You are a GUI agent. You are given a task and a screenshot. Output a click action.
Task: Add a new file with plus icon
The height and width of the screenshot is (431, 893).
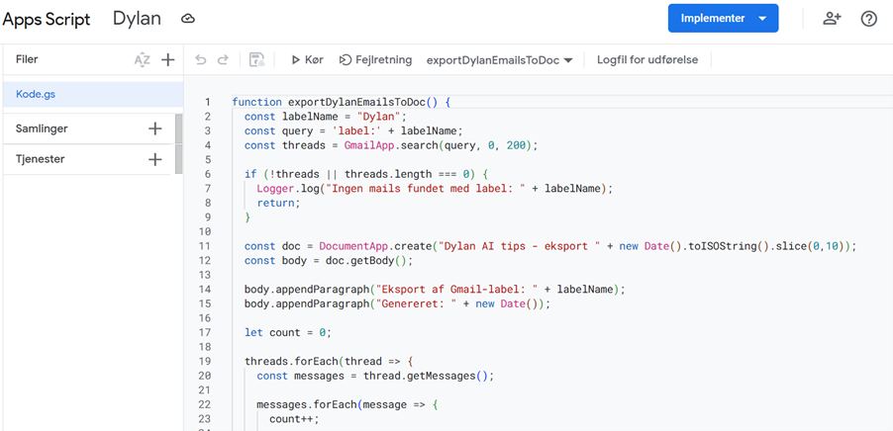click(x=168, y=60)
